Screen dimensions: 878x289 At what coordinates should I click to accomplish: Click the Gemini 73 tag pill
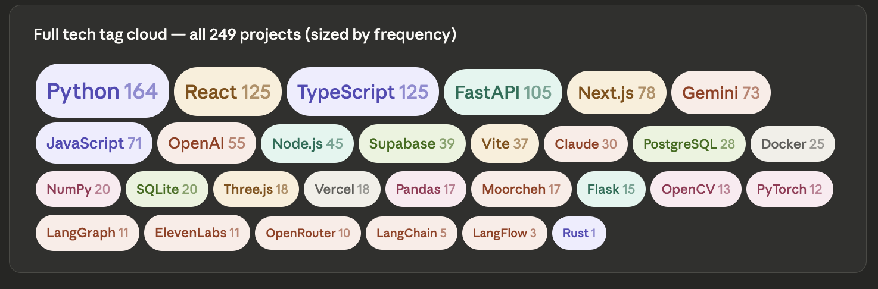click(721, 93)
